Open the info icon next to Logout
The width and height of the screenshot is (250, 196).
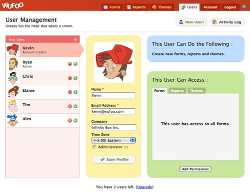click(x=244, y=7)
